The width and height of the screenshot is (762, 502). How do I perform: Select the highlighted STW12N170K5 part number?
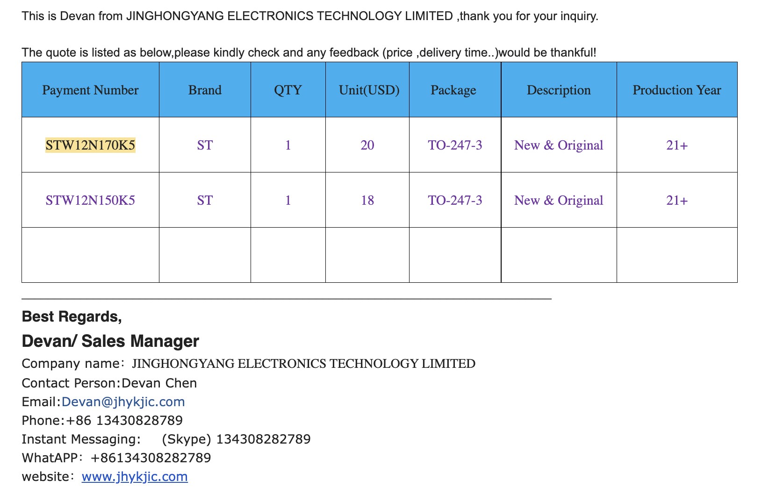point(90,145)
